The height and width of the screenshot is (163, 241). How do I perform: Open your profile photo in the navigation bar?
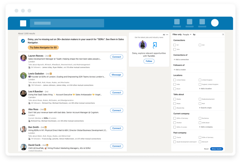215,23
